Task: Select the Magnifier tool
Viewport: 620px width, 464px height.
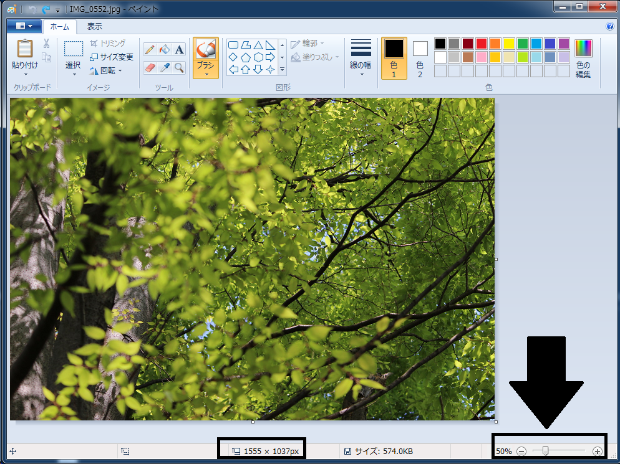Action: tap(179, 67)
